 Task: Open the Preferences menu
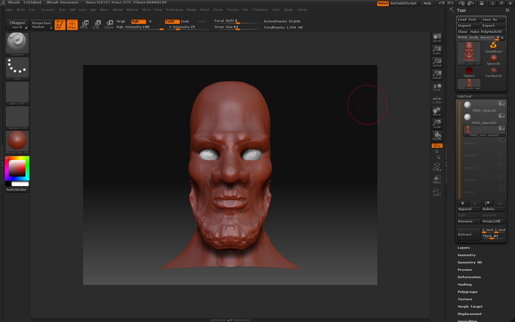(x=174, y=10)
